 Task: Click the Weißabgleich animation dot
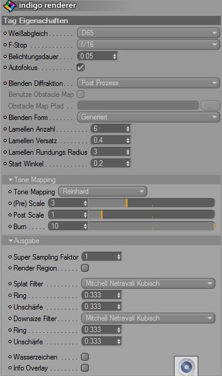[5, 34]
